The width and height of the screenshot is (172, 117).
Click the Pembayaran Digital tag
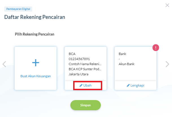coord(18,9)
